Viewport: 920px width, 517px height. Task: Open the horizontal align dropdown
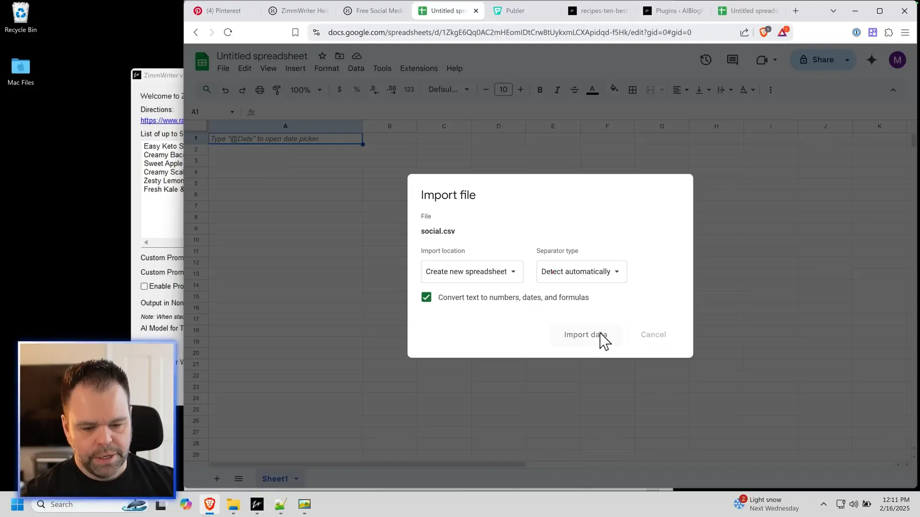coord(680,90)
